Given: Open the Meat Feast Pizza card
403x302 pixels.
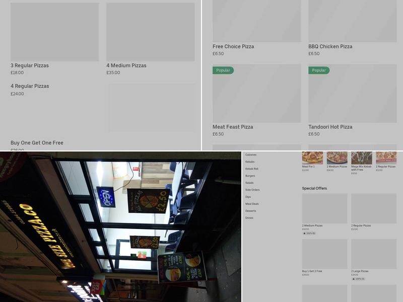Looking at the screenshot, I should pyautogui.click(x=256, y=94).
